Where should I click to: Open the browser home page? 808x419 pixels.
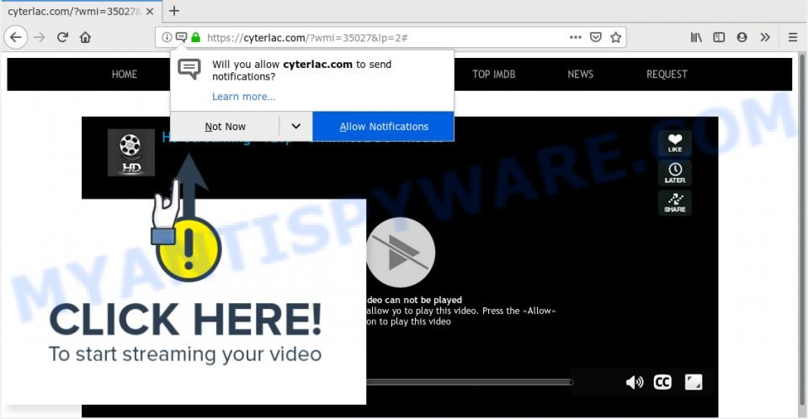(x=86, y=38)
